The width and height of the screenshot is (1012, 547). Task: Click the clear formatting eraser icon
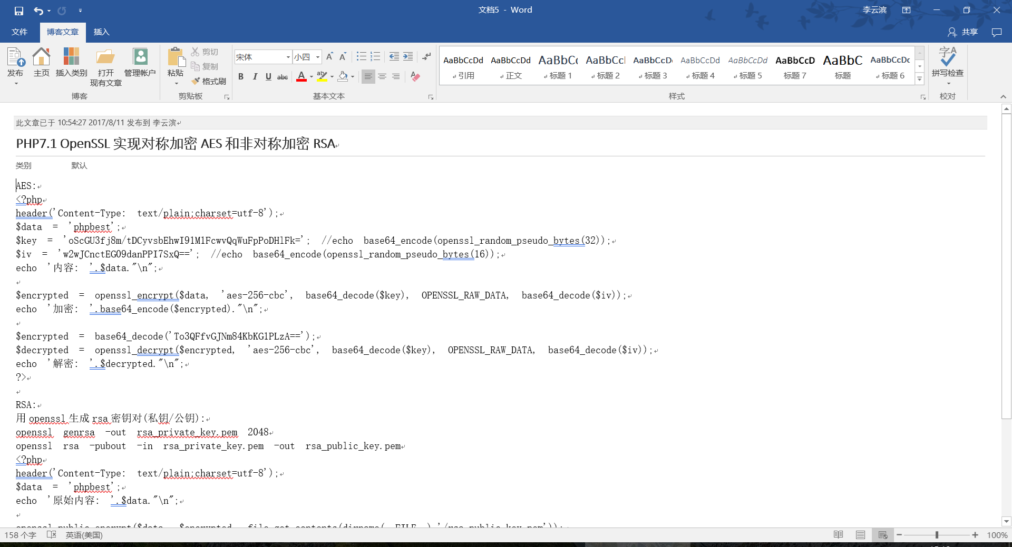[x=415, y=77]
